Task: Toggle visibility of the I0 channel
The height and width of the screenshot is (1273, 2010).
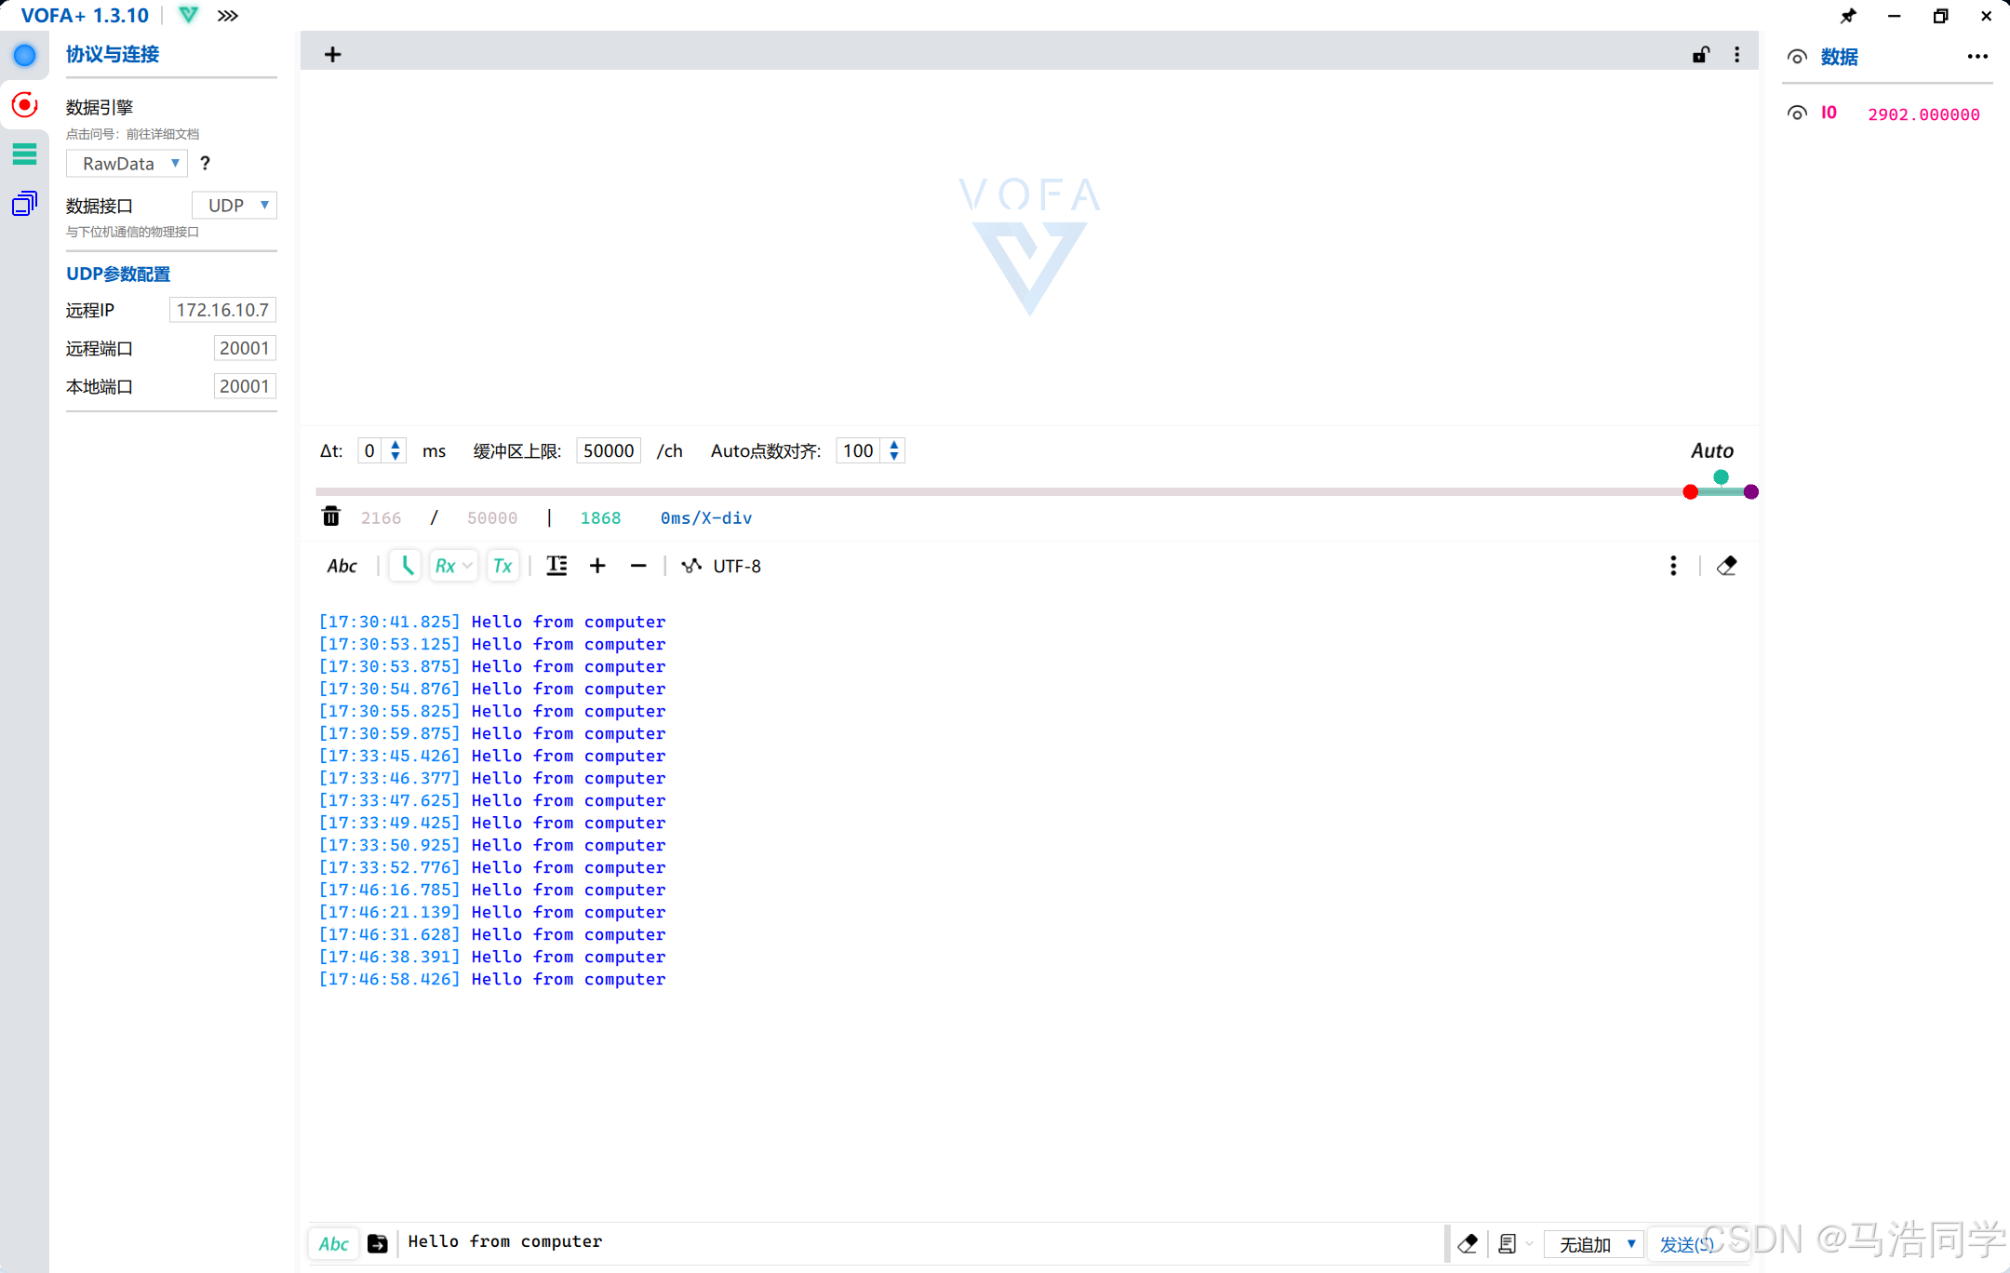Action: pyautogui.click(x=1797, y=113)
